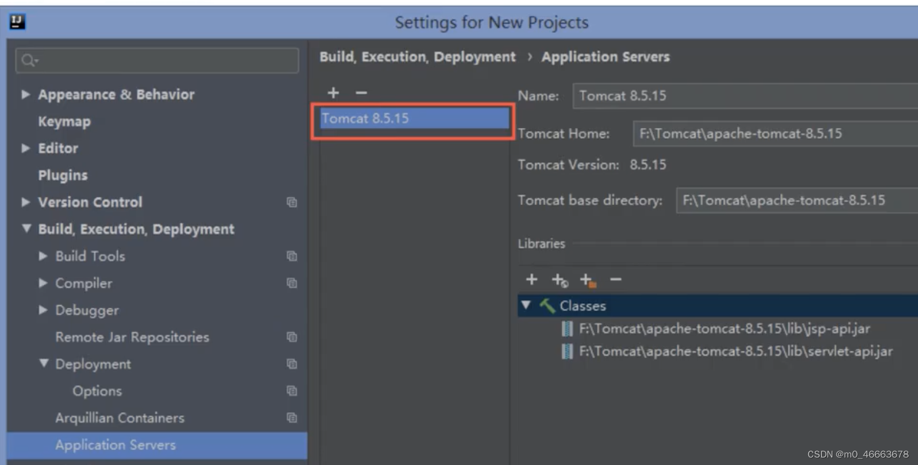This screenshot has height=465, width=918.
Task: Collapse Build, Execution, Deployment arrow
Action: click(x=26, y=228)
